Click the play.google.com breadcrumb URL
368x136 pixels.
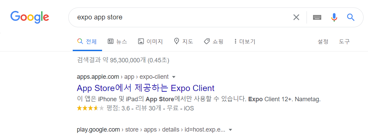(151, 130)
